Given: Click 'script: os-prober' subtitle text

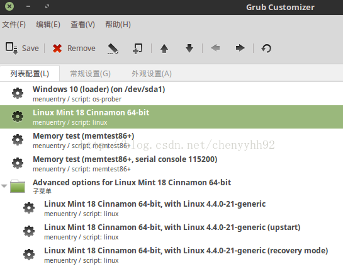Looking at the screenshot, I should 96,99.
